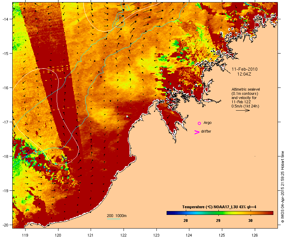Click latitude axis label -19
This screenshot has width=287, height=238.
(x=5, y=191)
